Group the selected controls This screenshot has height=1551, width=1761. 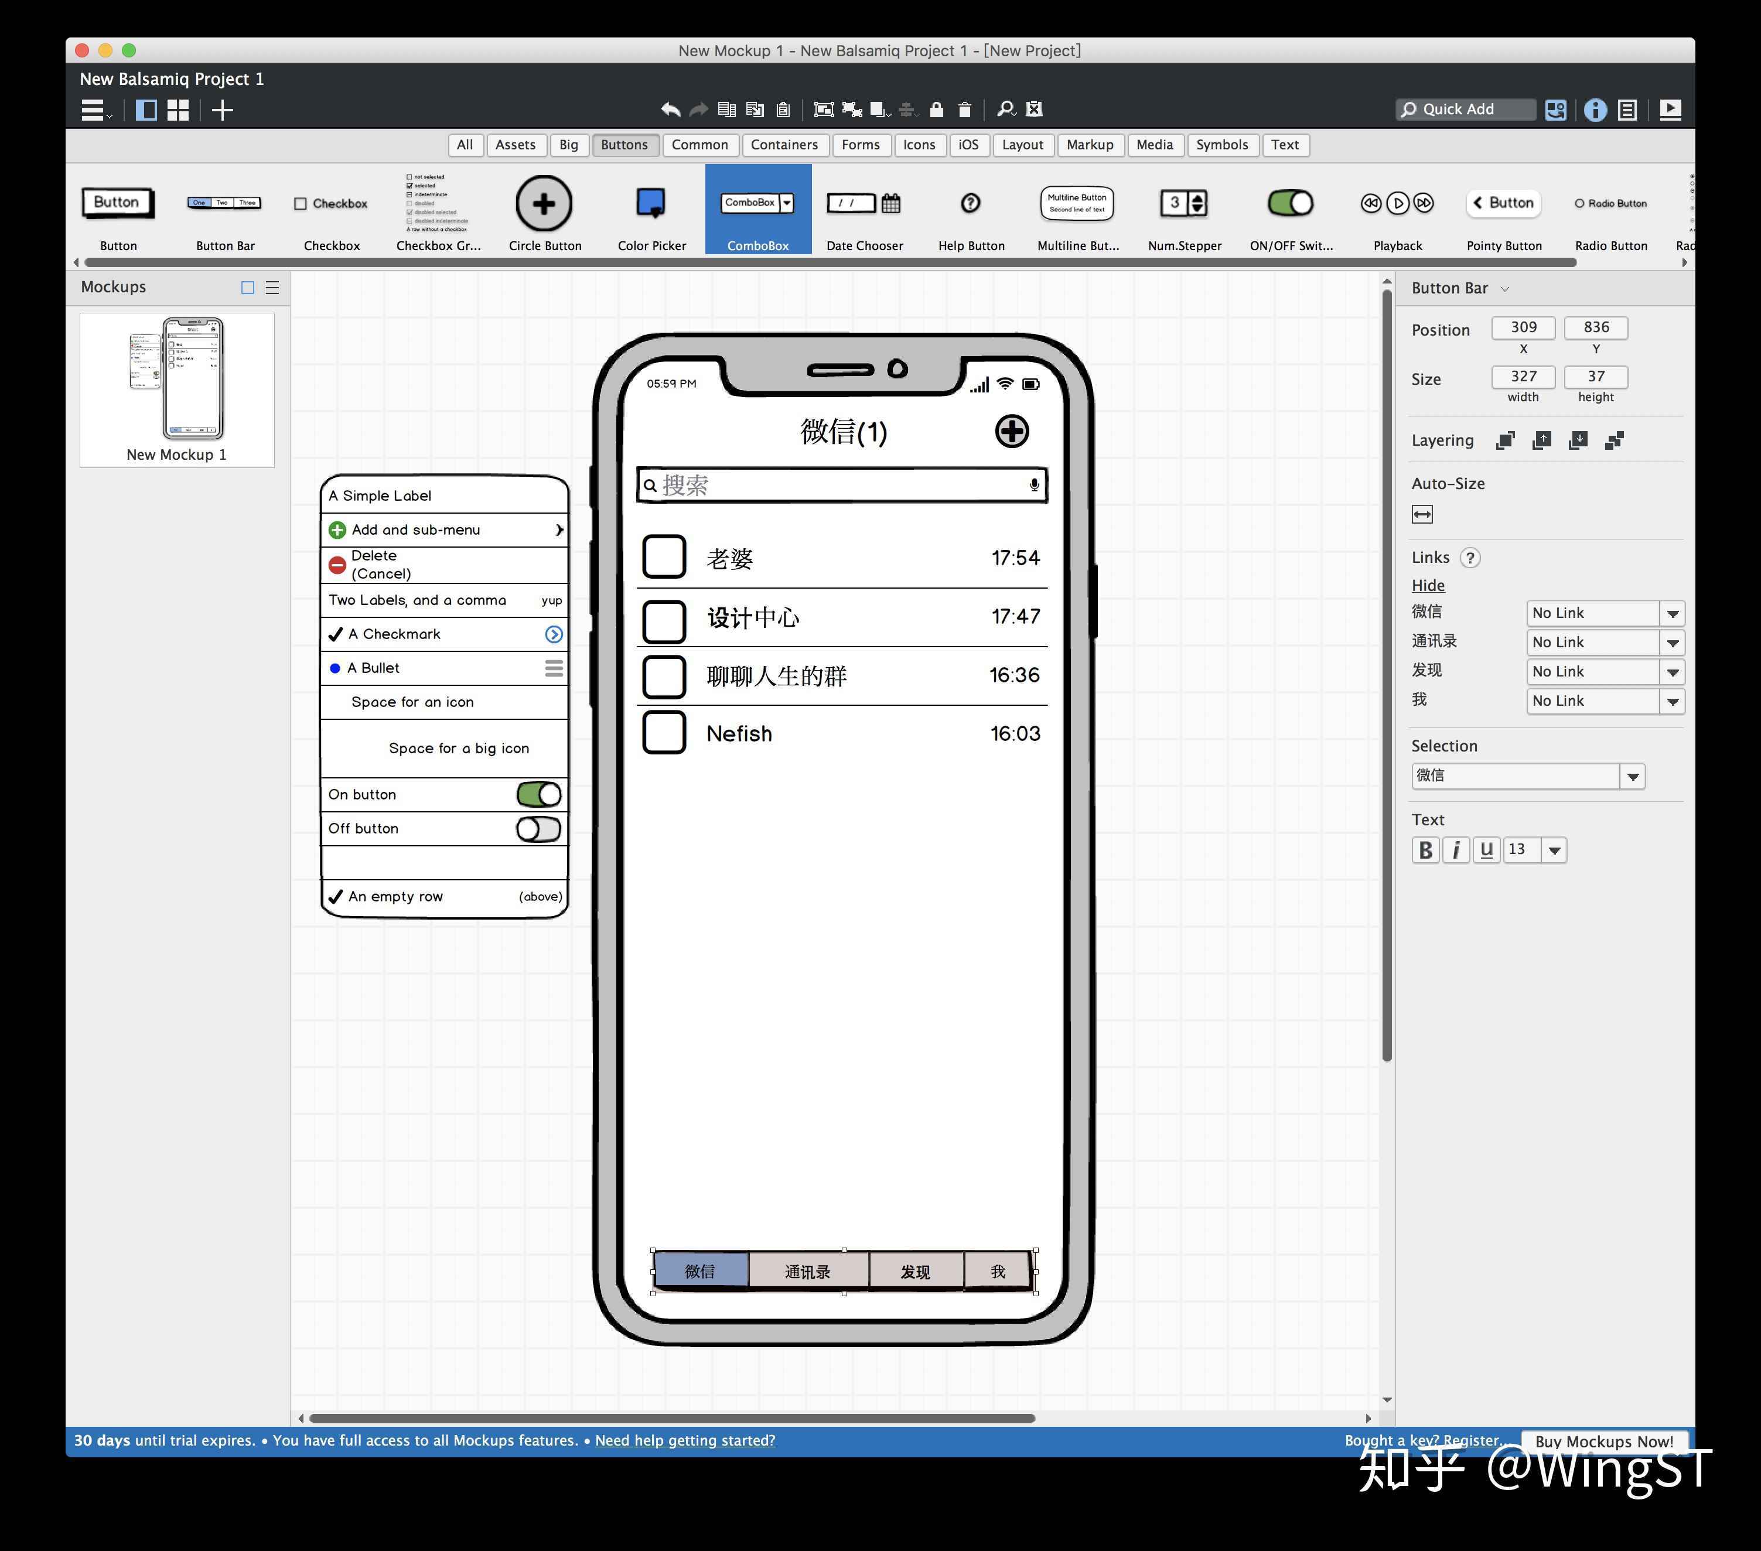pos(824,110)
